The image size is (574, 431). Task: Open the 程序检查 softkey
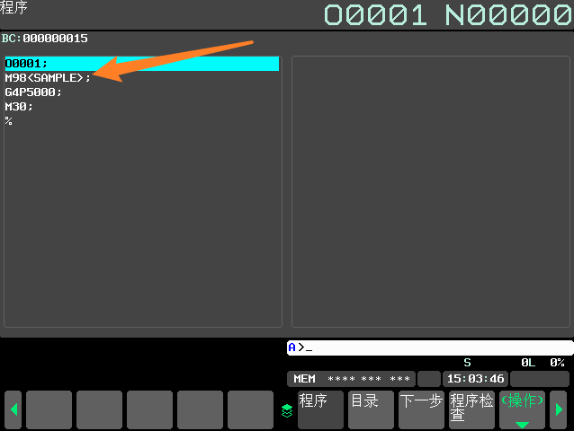tap(471, 409)
